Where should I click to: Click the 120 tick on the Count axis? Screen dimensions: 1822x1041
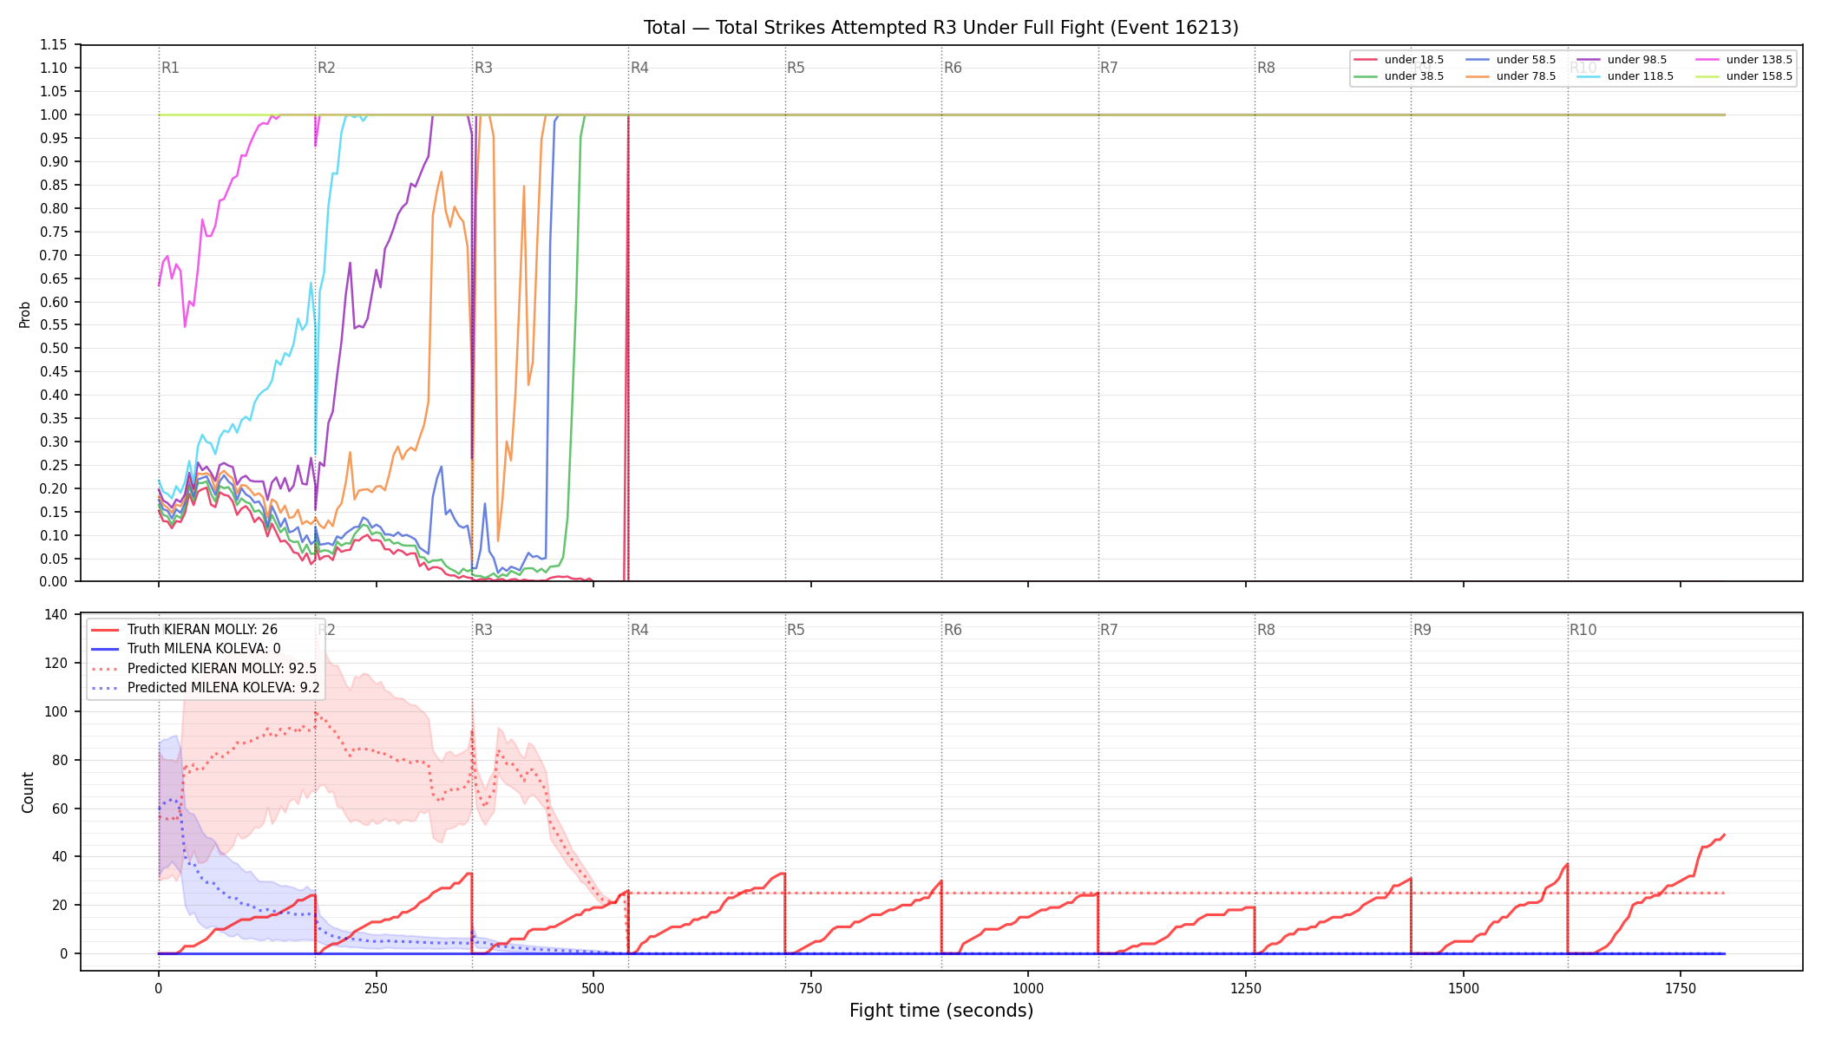pyautogui.click(x=56, y=663)
